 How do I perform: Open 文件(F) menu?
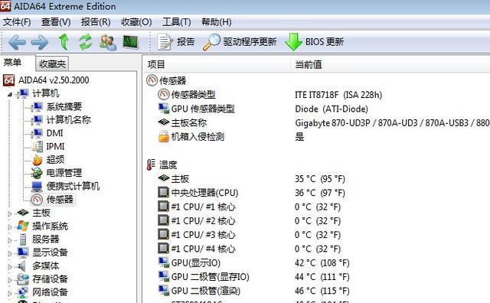(17, 22)
